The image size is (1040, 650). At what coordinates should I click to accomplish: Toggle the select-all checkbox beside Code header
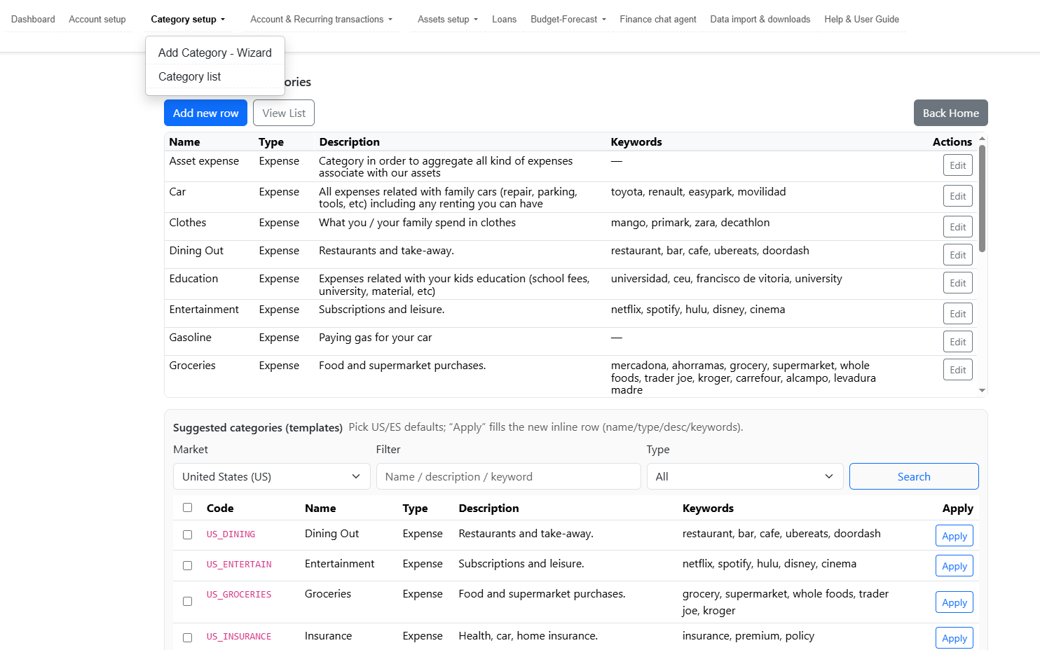187,507
